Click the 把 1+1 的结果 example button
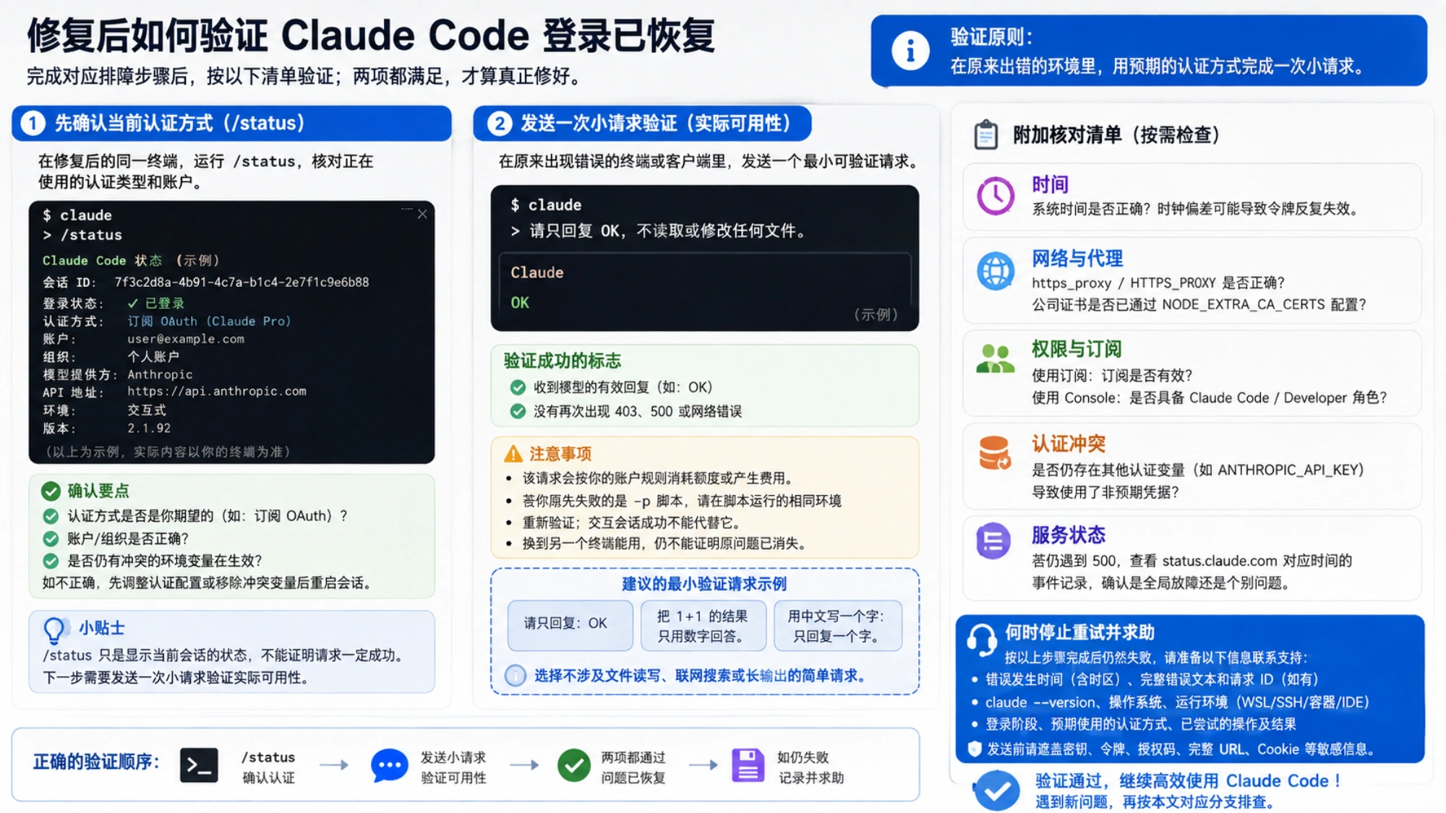The image size is (1446, 813). tap(702, 626)
